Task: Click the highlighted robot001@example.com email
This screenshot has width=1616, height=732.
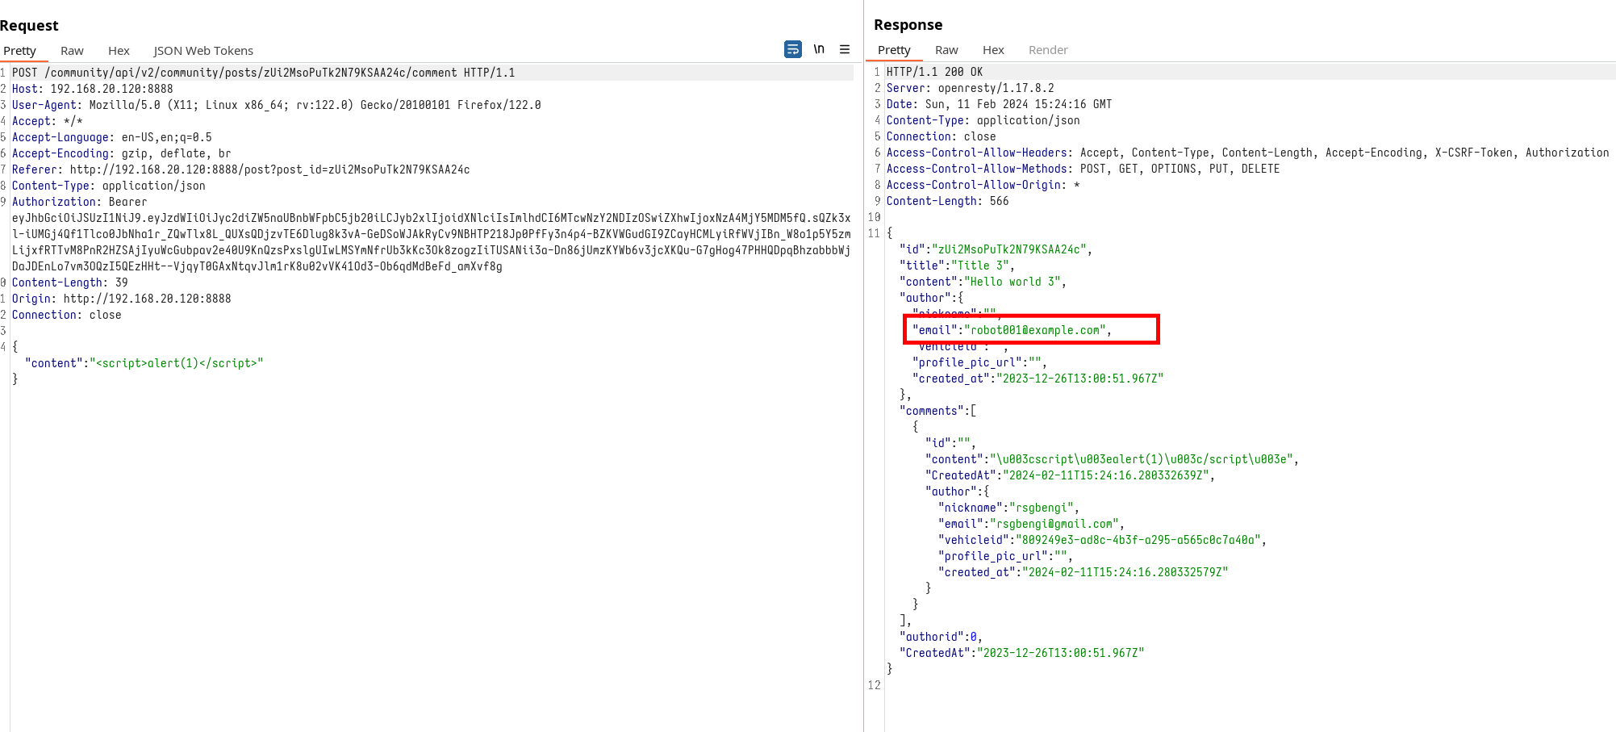Action: point(1037,330)
